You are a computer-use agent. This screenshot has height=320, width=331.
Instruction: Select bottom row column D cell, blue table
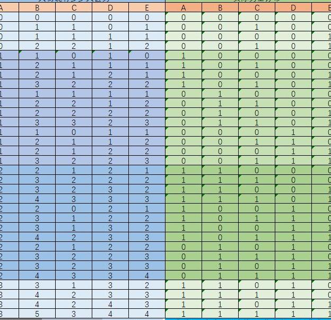110,314
